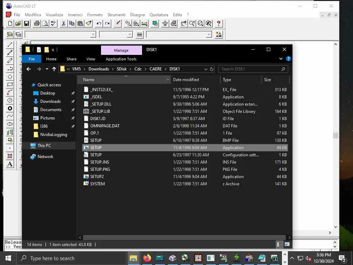Open the Modifica menu
Image resolution: width=353 pixels, height=265 pixels.
[33, 14]
